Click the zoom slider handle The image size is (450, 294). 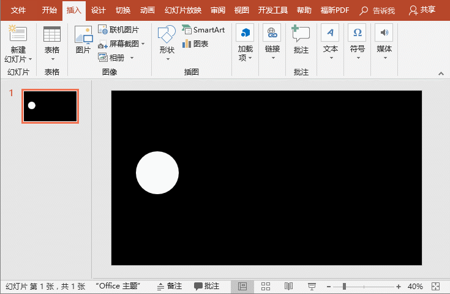(x=345, y=287)
